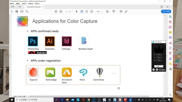The image size is (182, 102).
Task: Select the PowerPoint Present... document tab
Action: [x=34, y=7]
